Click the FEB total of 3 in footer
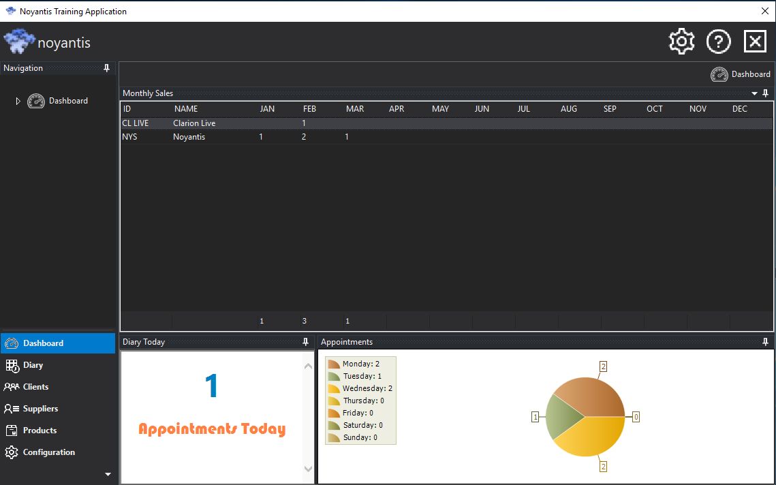Viewport: 776px width, 485px height. click(305, 322)
